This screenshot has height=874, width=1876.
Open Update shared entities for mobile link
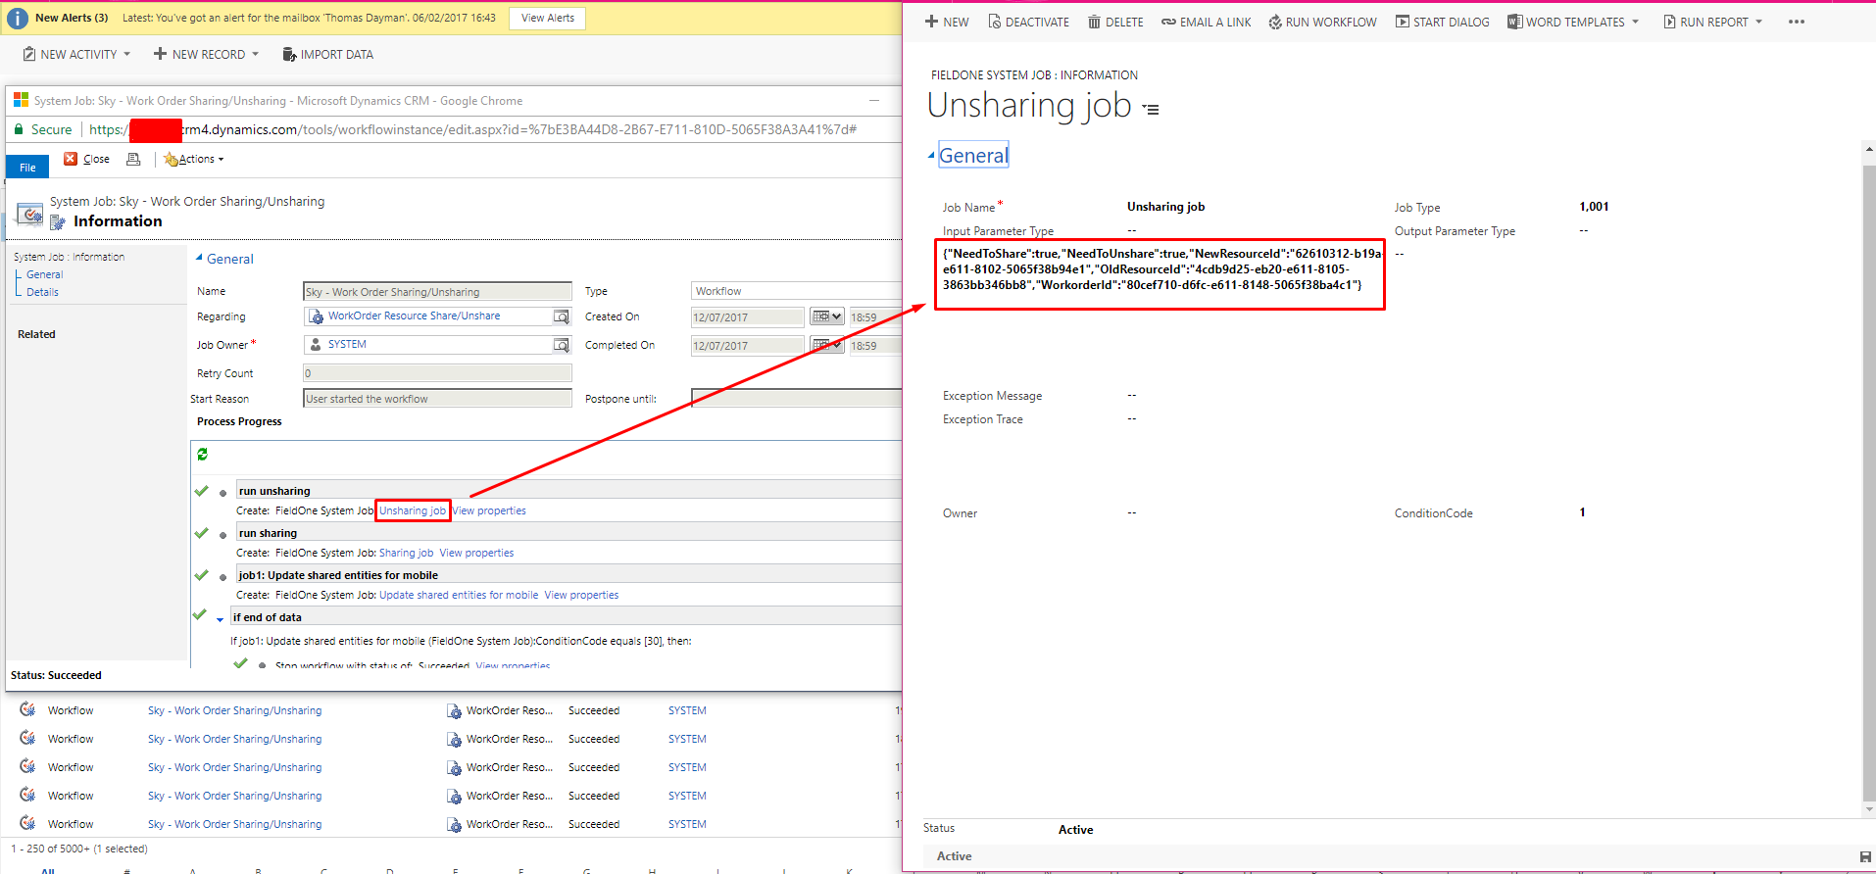pos(459,595)
